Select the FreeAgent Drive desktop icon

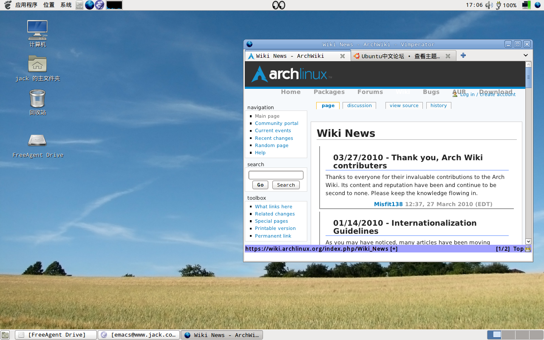coord(38,146)
